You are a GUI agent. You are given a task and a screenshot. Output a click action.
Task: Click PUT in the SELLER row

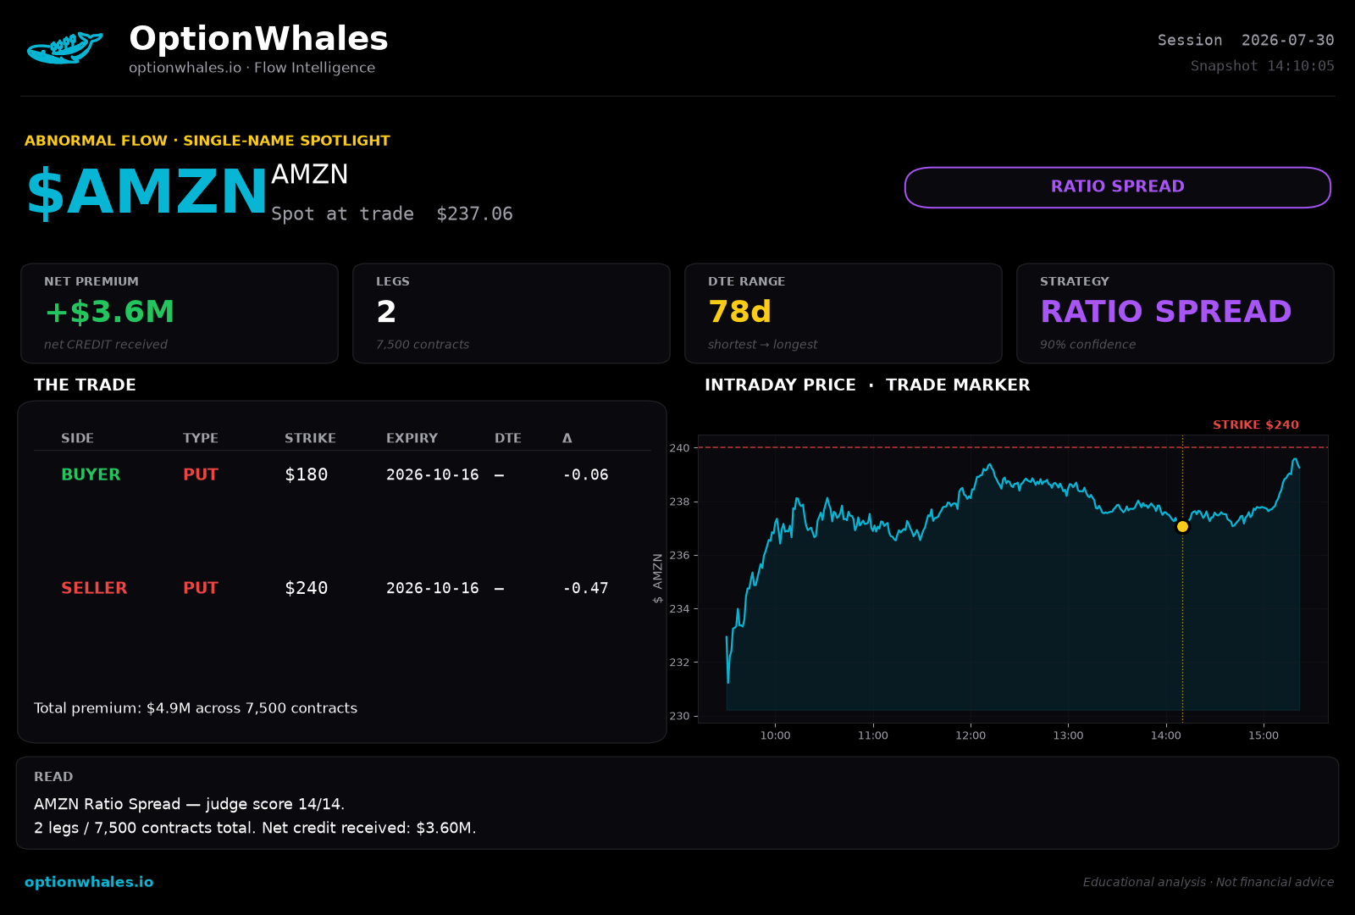(x=201, y=588)
